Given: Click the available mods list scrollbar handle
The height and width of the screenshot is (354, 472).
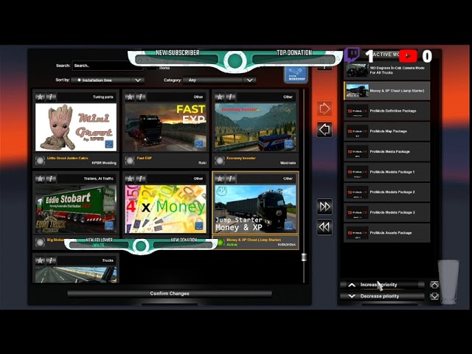Looking at the screenshot, I should point(304,257).
